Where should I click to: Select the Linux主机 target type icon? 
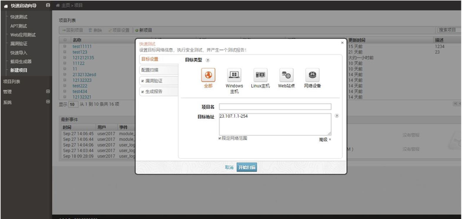pyautogui.click(x=261, y=75)
